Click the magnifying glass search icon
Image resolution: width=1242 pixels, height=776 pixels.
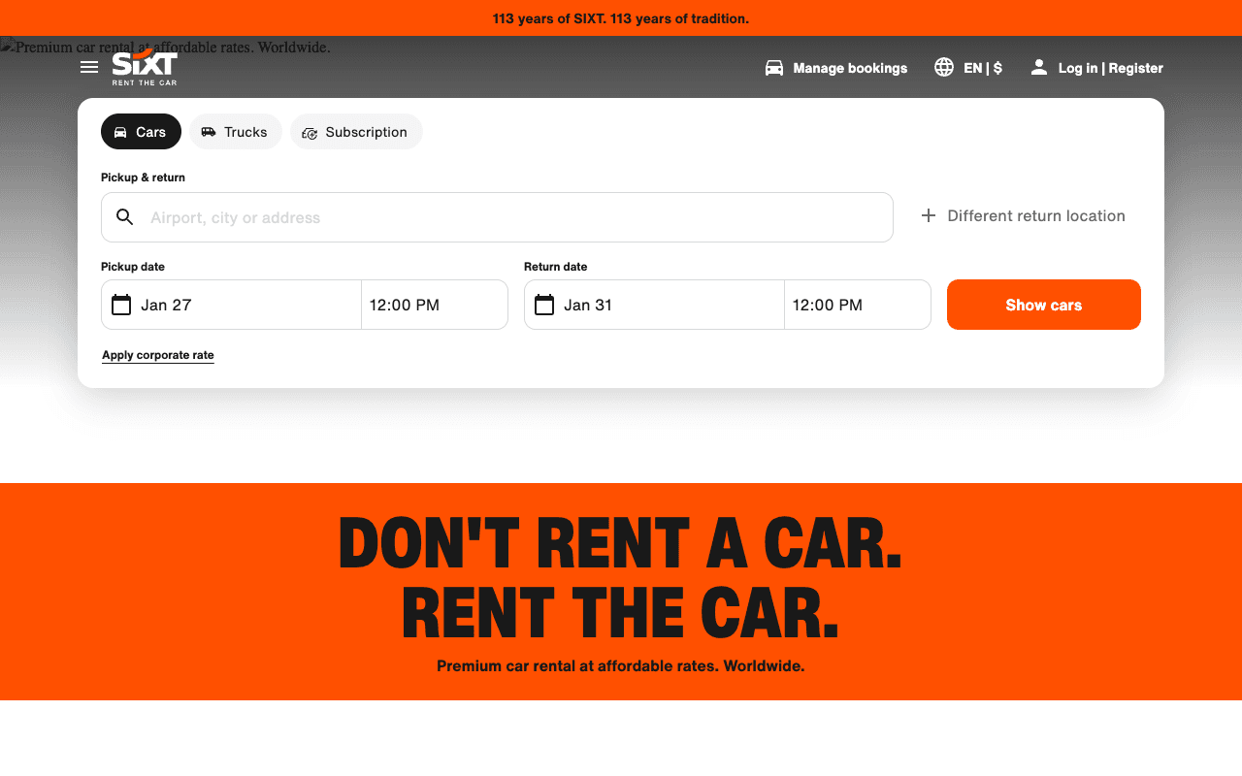pyautogui.click(x=124, y=216)
